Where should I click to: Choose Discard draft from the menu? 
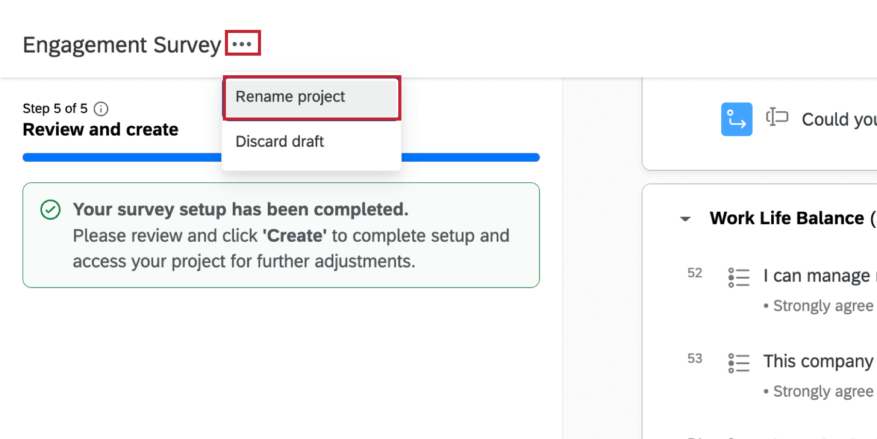(279, 141)
